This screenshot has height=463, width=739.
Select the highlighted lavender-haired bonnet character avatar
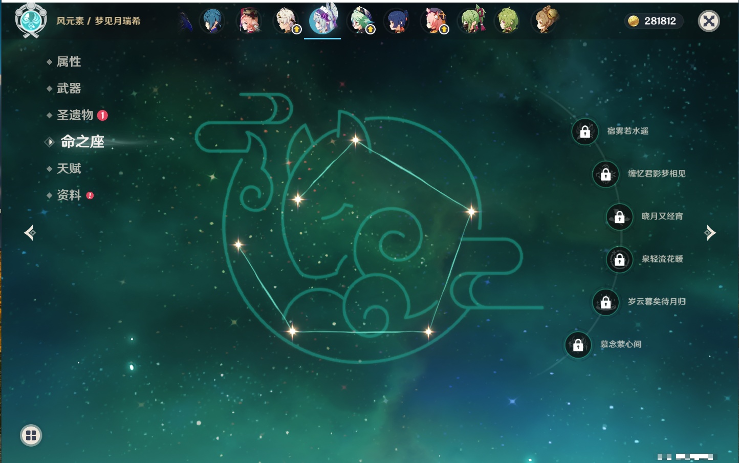[x=323, y=19]
